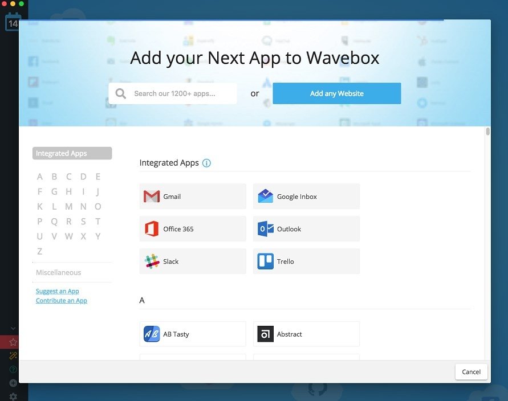Open the Contribute an App link
508x401 pixels.
point(62,300)
